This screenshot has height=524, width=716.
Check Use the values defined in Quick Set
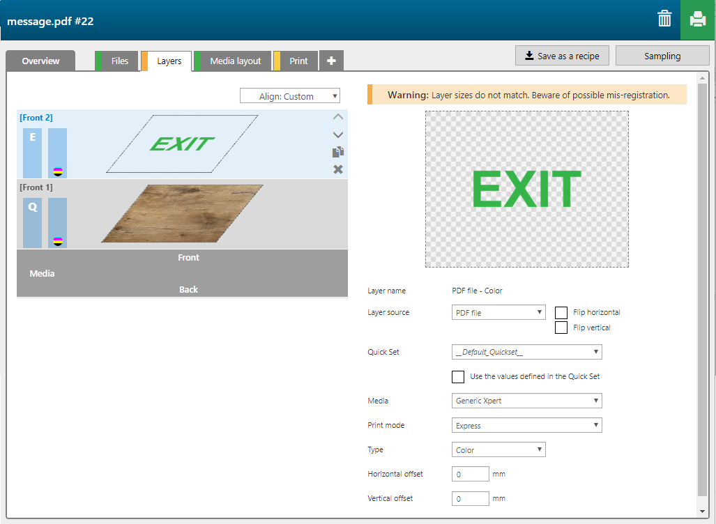click(458, 377)
